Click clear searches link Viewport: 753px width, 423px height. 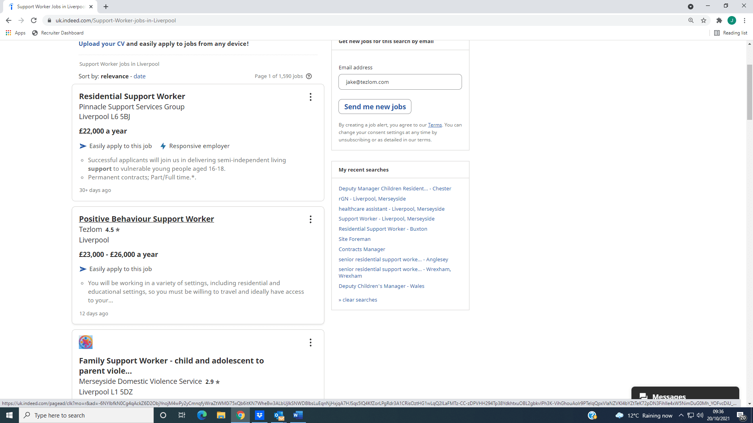359,300
